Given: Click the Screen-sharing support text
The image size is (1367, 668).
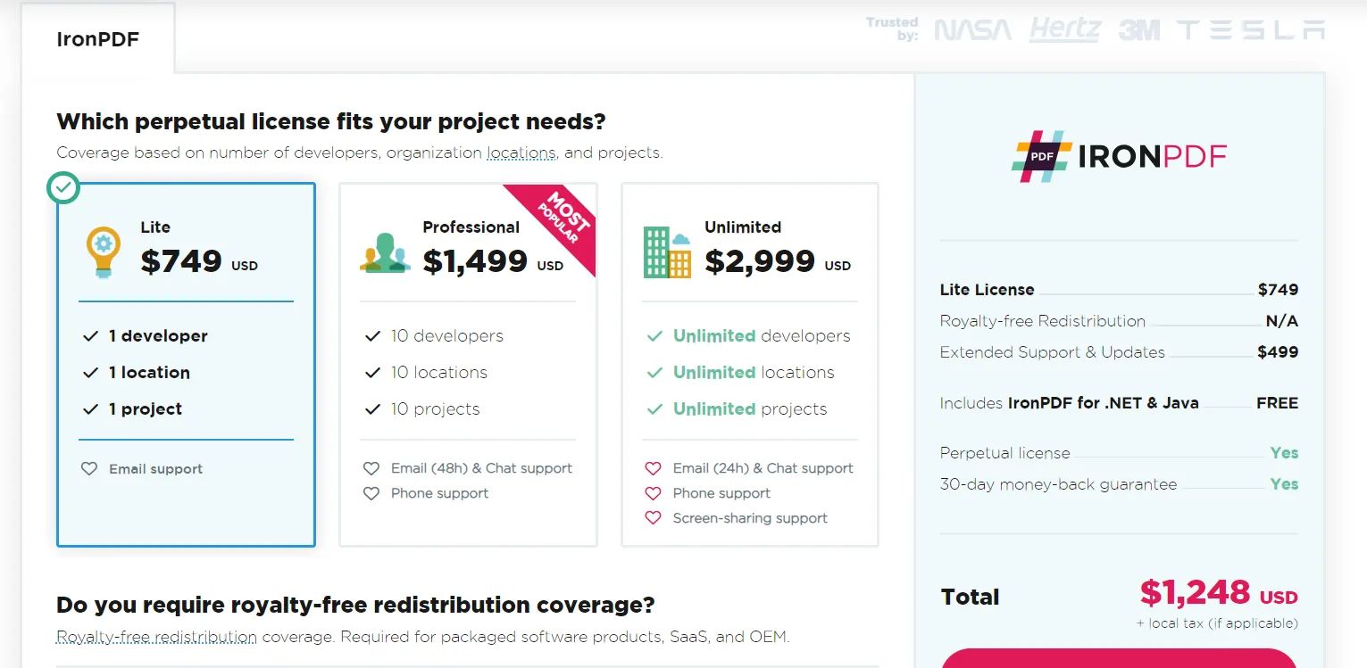Looking at the screenshot, I should click(x=750, y=518).
